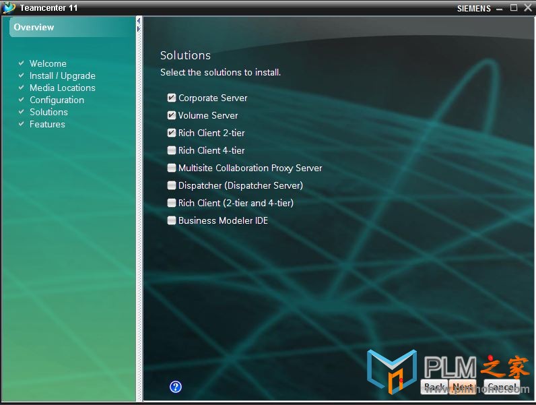Open the blue help question-mark icon
This screenshot has width=536, height=405.
coord(176,387)
